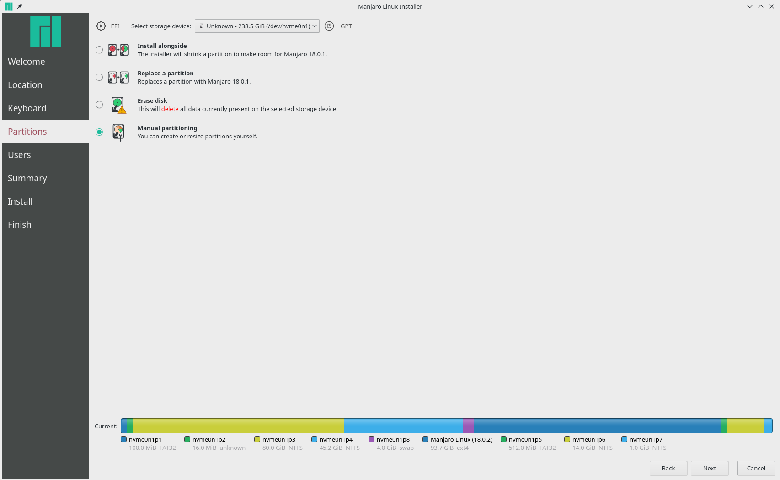Click the nvme0n1p2 legend color swatch
The width and height of the screenshot is (780, 480).
pos(187,439)
